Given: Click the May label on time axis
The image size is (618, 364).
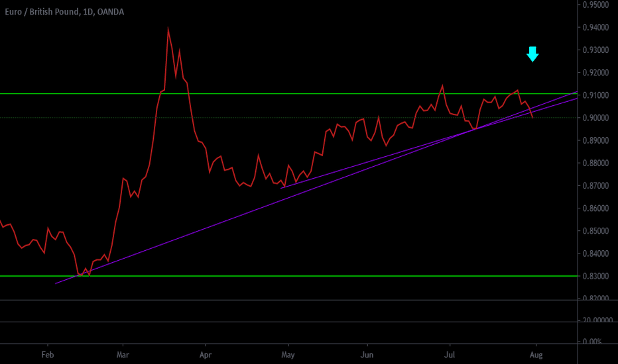Looking at the screenshot, I should coord(288,355).
